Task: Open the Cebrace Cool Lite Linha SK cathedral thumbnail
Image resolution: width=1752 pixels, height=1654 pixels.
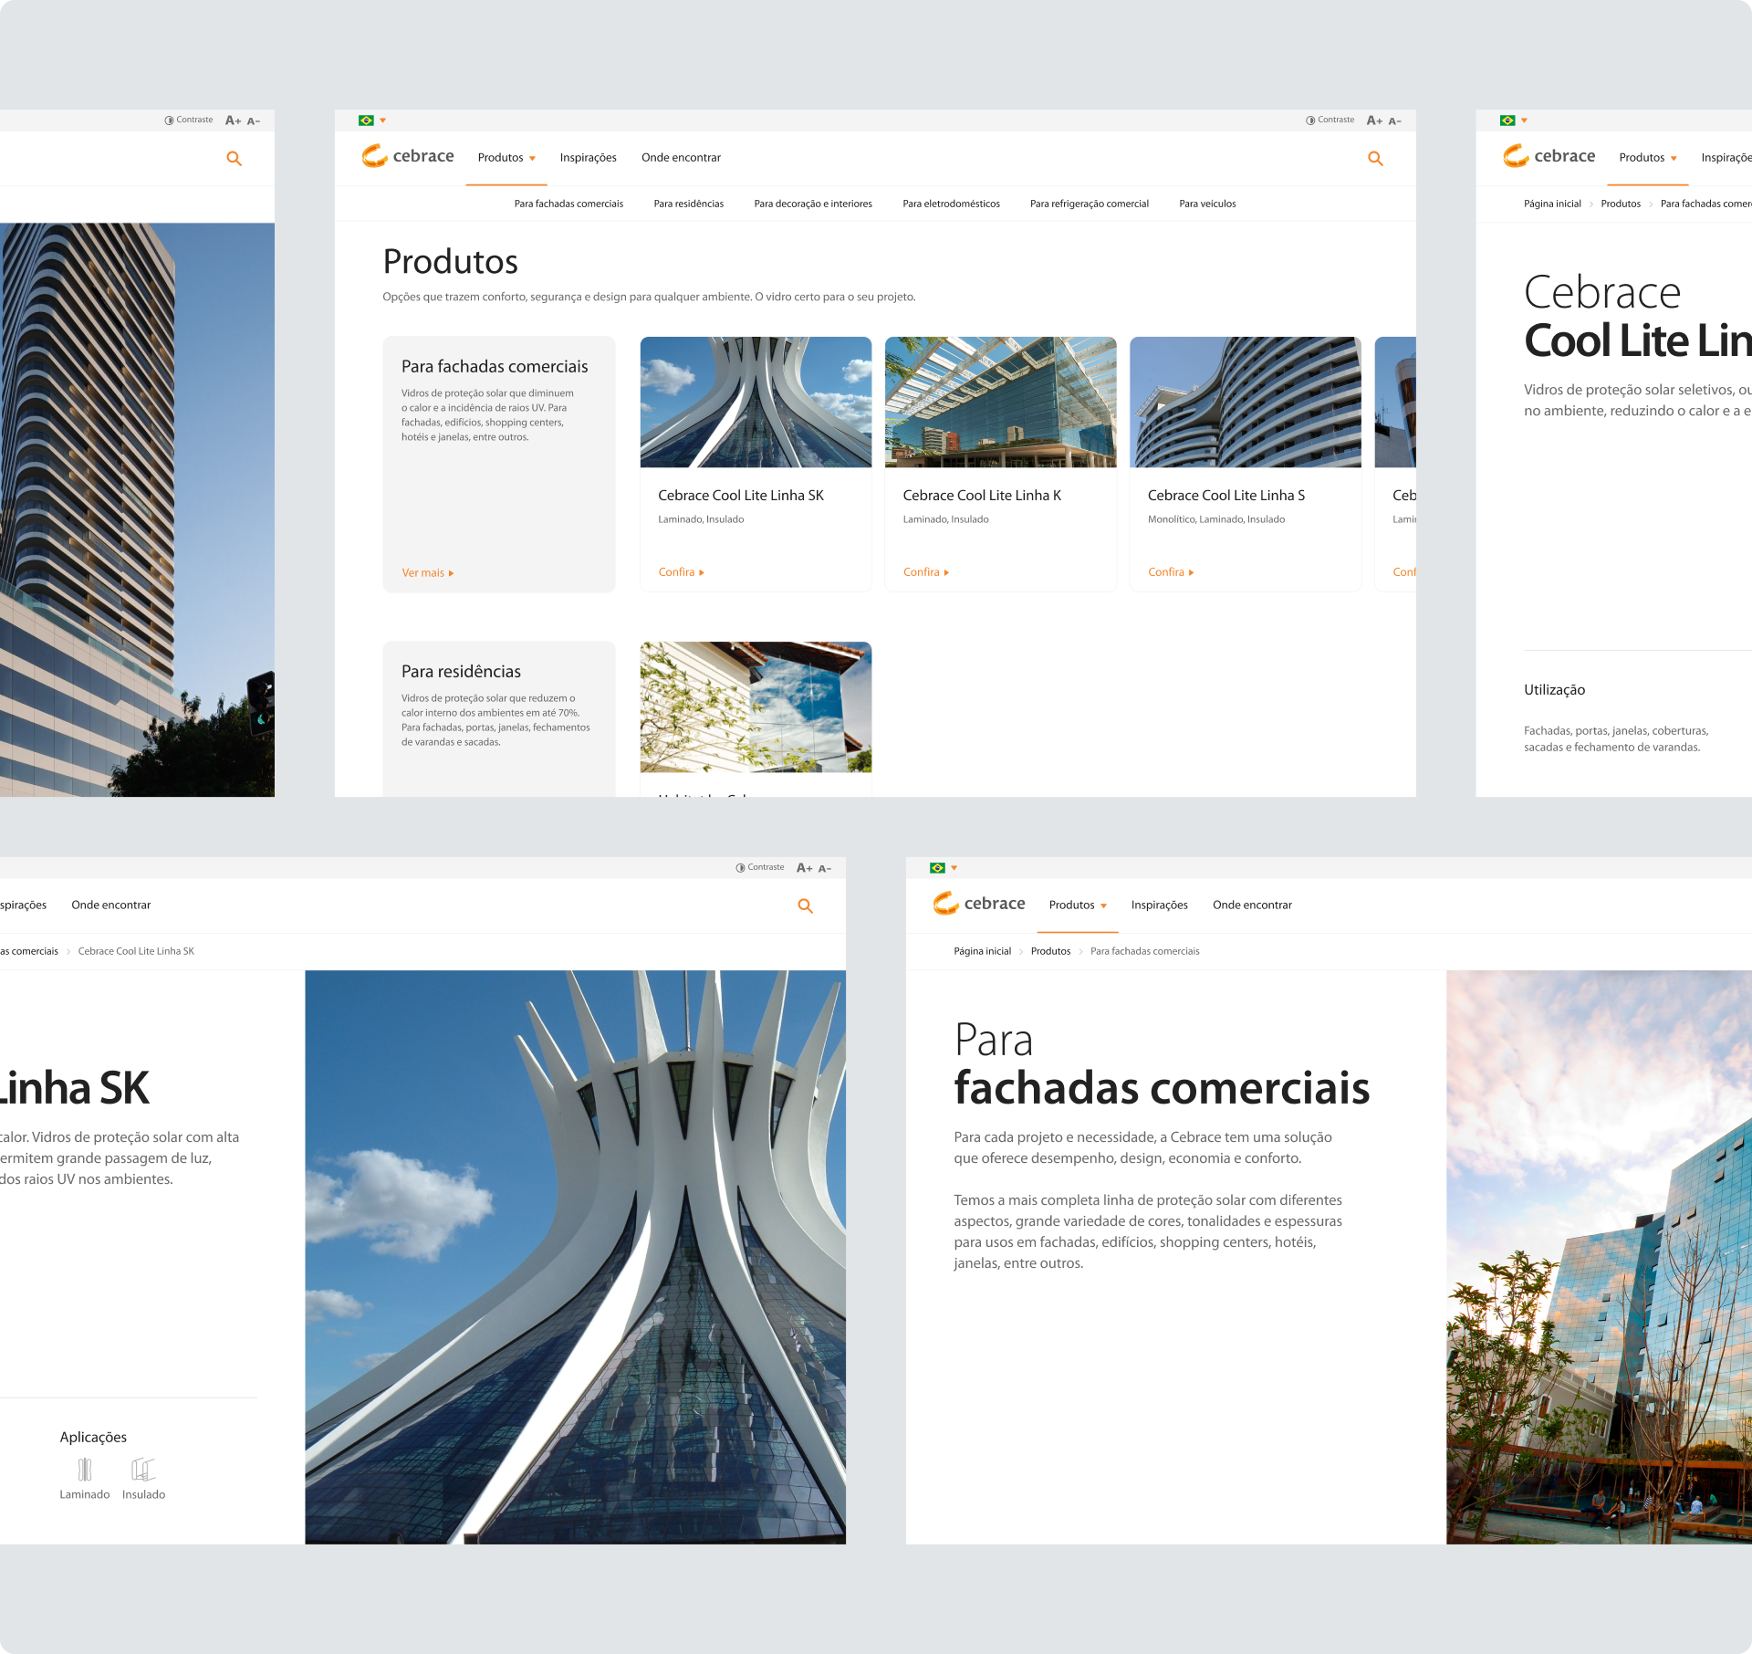Action: [x=756, y=403]
